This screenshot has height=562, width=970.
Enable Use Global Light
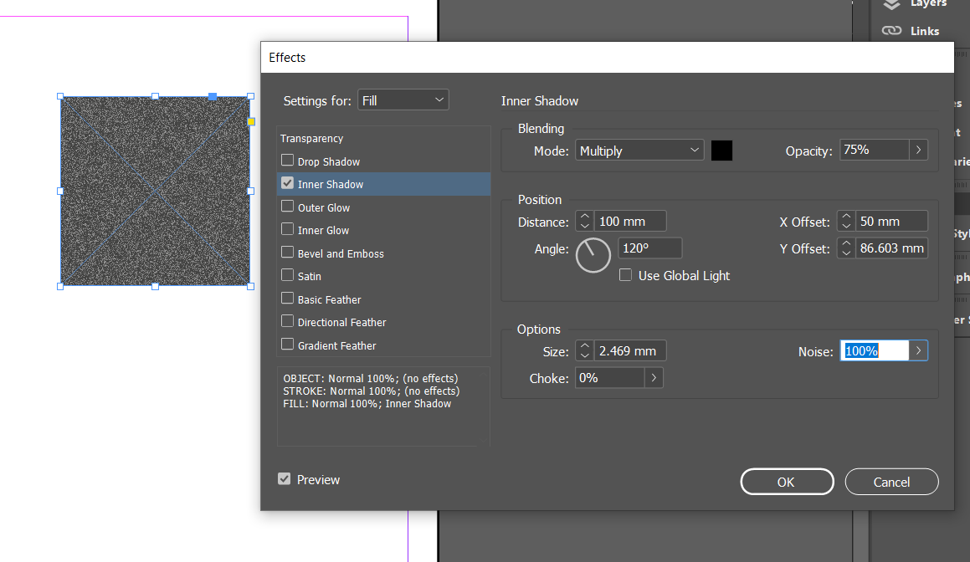(625, 274)
